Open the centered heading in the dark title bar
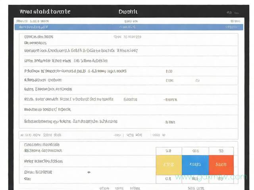Viewport: 254px width, 190px height. click(x=128, y=11)
